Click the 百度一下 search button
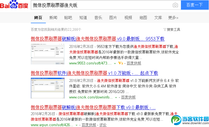209x127 pixels. (195, 5)
